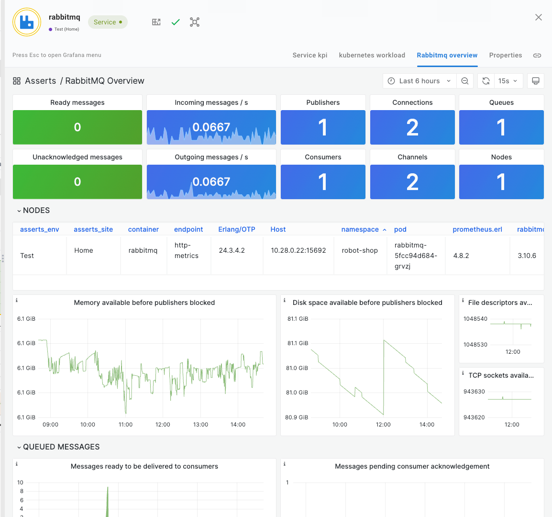This screenshot has width=552, height=517.
Task: Refresh the dashboard with refresh icon
Action: pos(486,81)
